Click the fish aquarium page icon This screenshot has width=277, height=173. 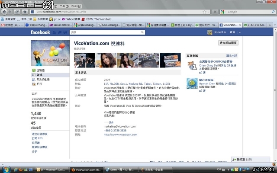(x=192, y=83)
